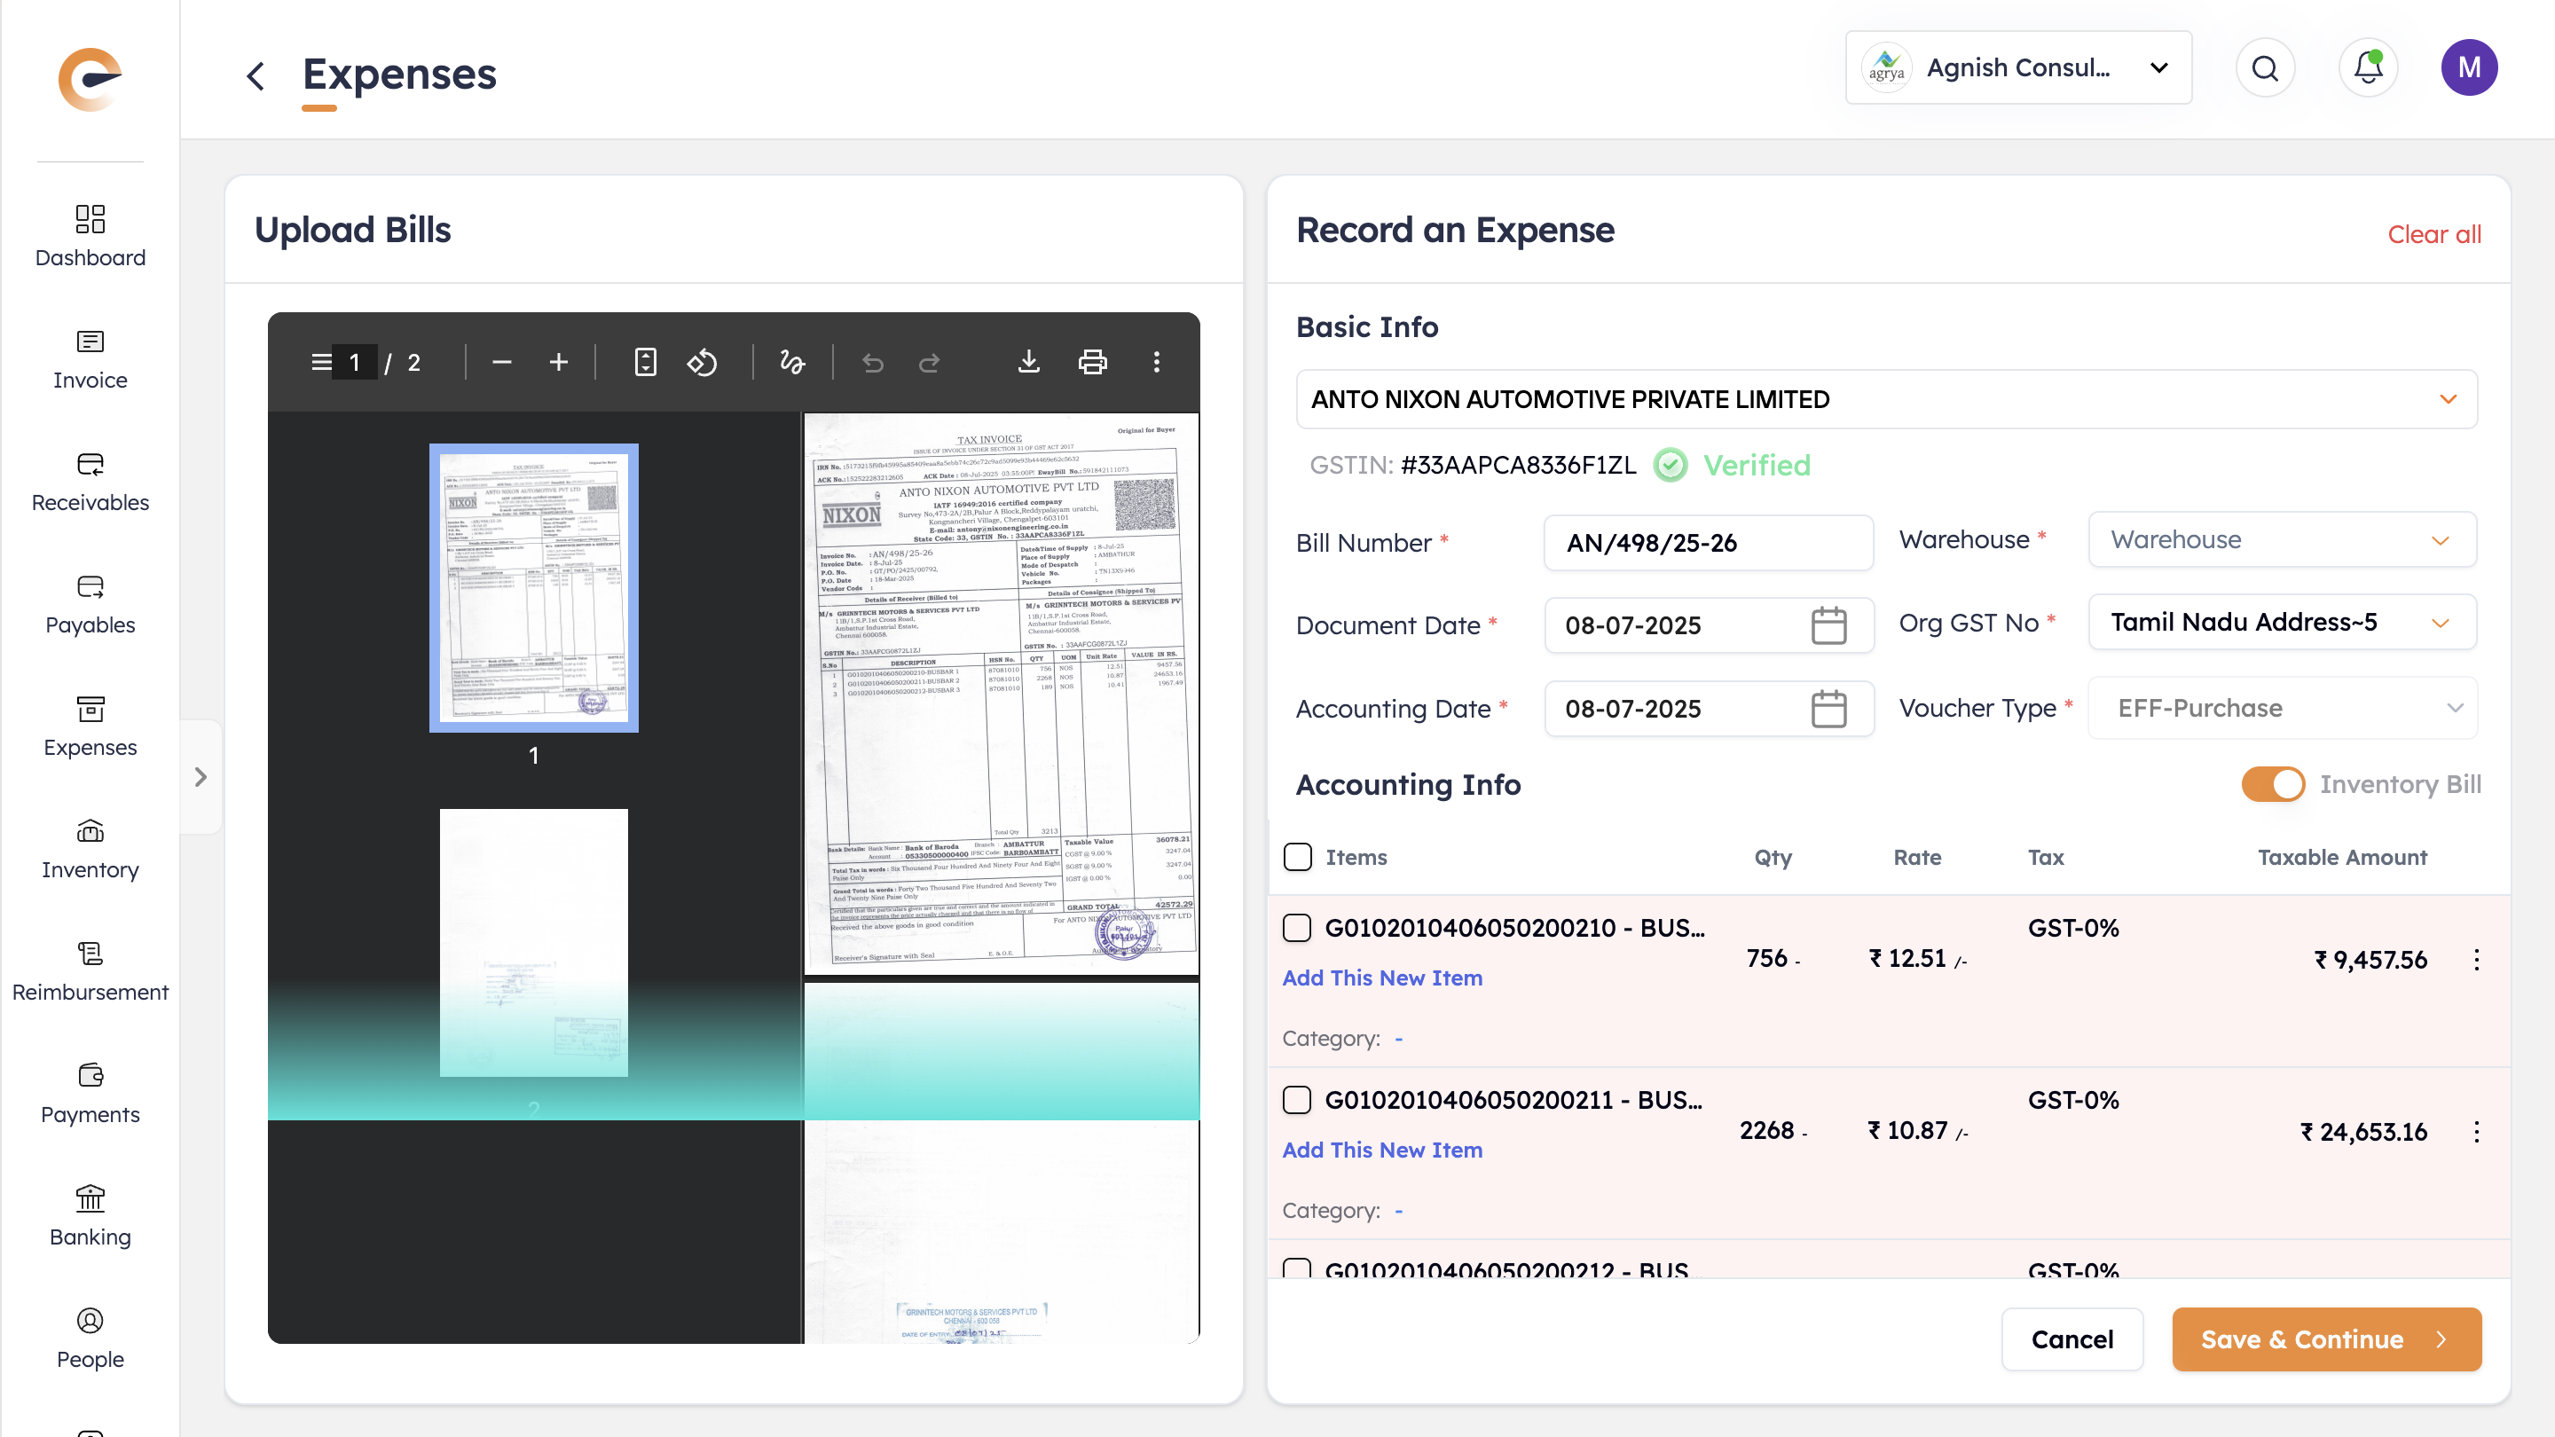The width and height of the screenshot is (2555, 1437).
Task: Open the search icon in header
Action: point(2264,68)
